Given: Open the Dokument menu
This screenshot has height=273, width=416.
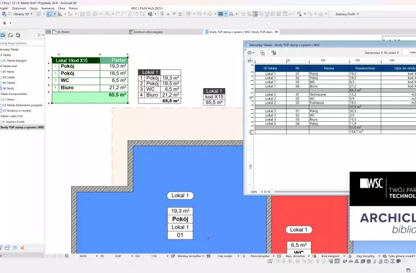Looking at the screenshot, I should [19, 8].
